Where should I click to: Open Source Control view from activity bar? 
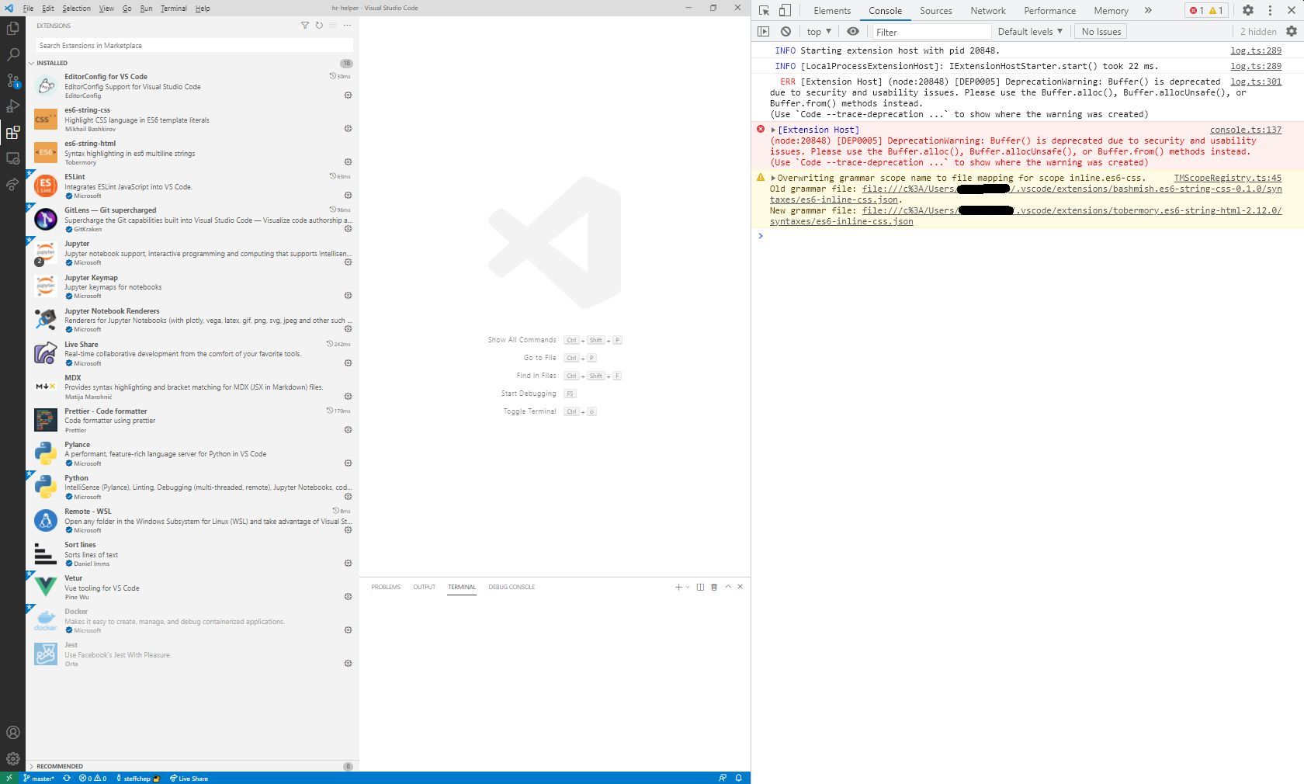[x=12, y=81]
